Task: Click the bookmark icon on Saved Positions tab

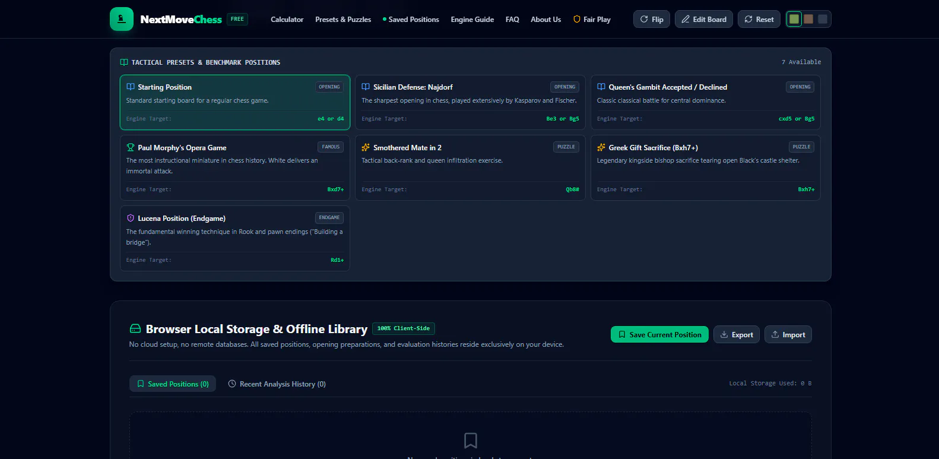Action: click(141, 384)
